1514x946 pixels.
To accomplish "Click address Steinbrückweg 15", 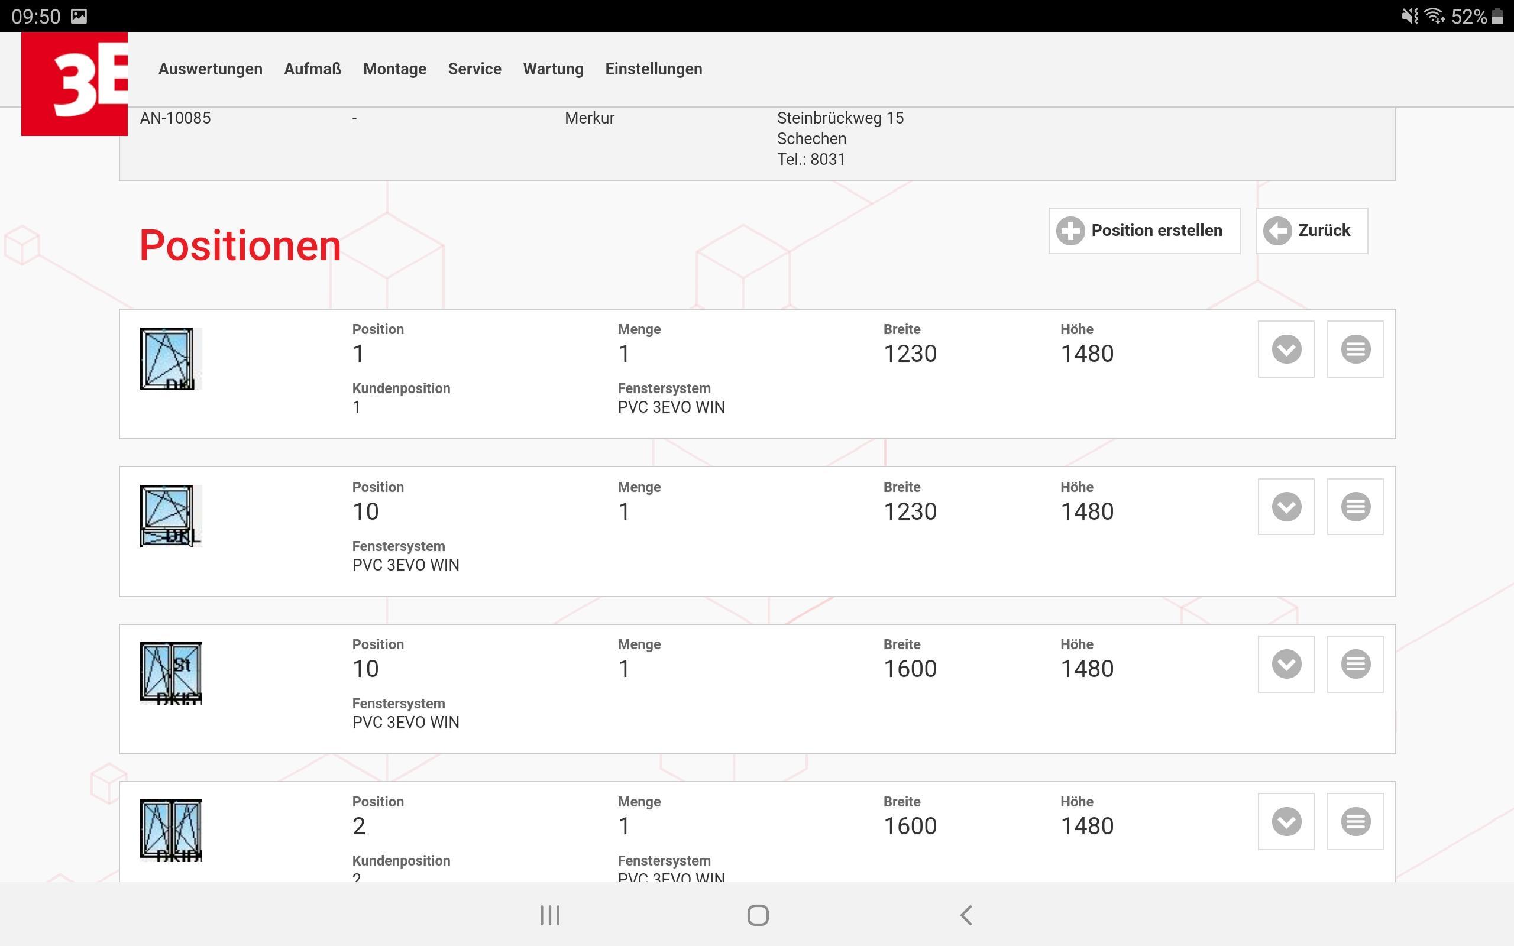I will coord(840,118).
